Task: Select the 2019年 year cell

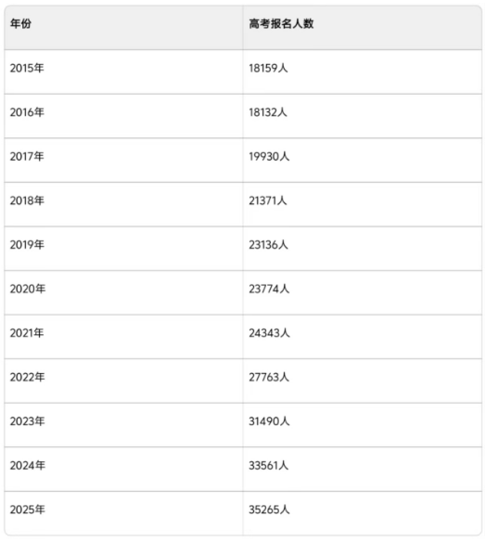Action: click(27, 245)
